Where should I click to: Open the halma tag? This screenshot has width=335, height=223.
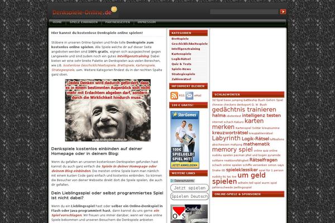pos(219,115)
